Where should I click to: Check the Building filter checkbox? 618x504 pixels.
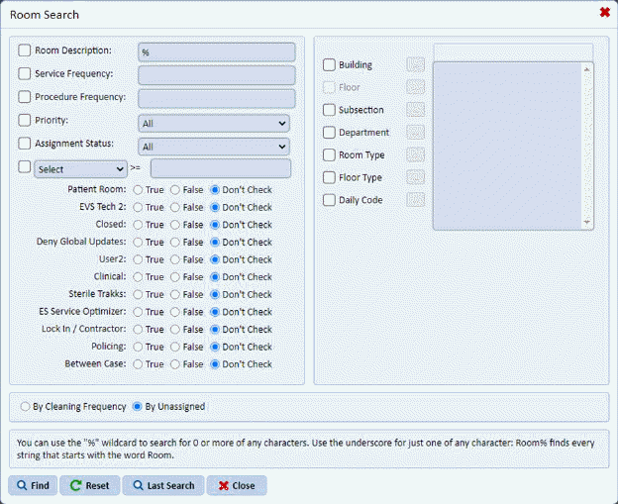click(330, 65)
